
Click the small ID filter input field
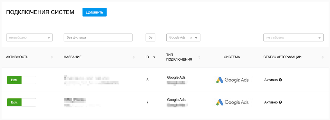click(150, 37)
